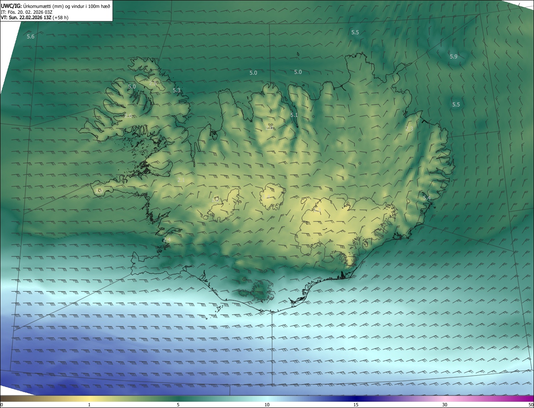The height and width of the screenshot is (408, 534).
Task: Click the colour scale tick label 5
Action: tap(178, 405)
